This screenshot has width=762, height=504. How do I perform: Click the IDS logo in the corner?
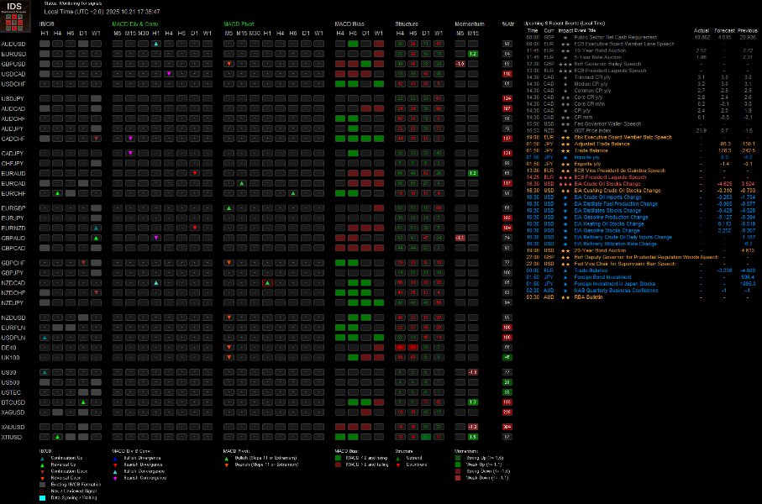[15, 16]
